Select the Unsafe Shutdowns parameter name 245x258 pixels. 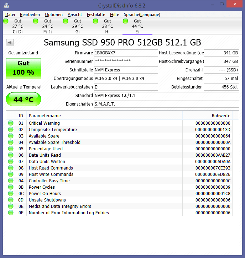click(x=47, y=200)
